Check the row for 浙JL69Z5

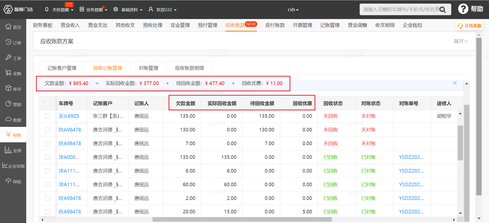click(x=48, y=116)
